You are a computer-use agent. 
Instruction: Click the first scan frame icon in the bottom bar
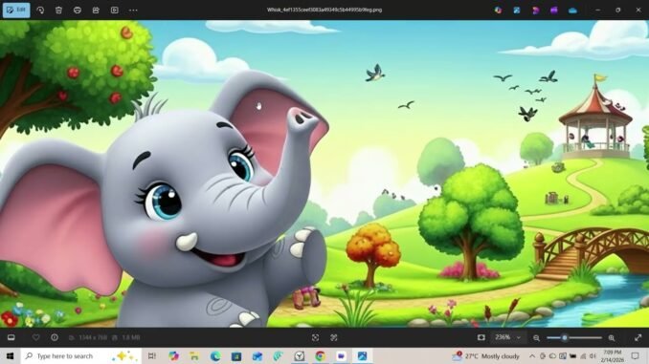315,338
